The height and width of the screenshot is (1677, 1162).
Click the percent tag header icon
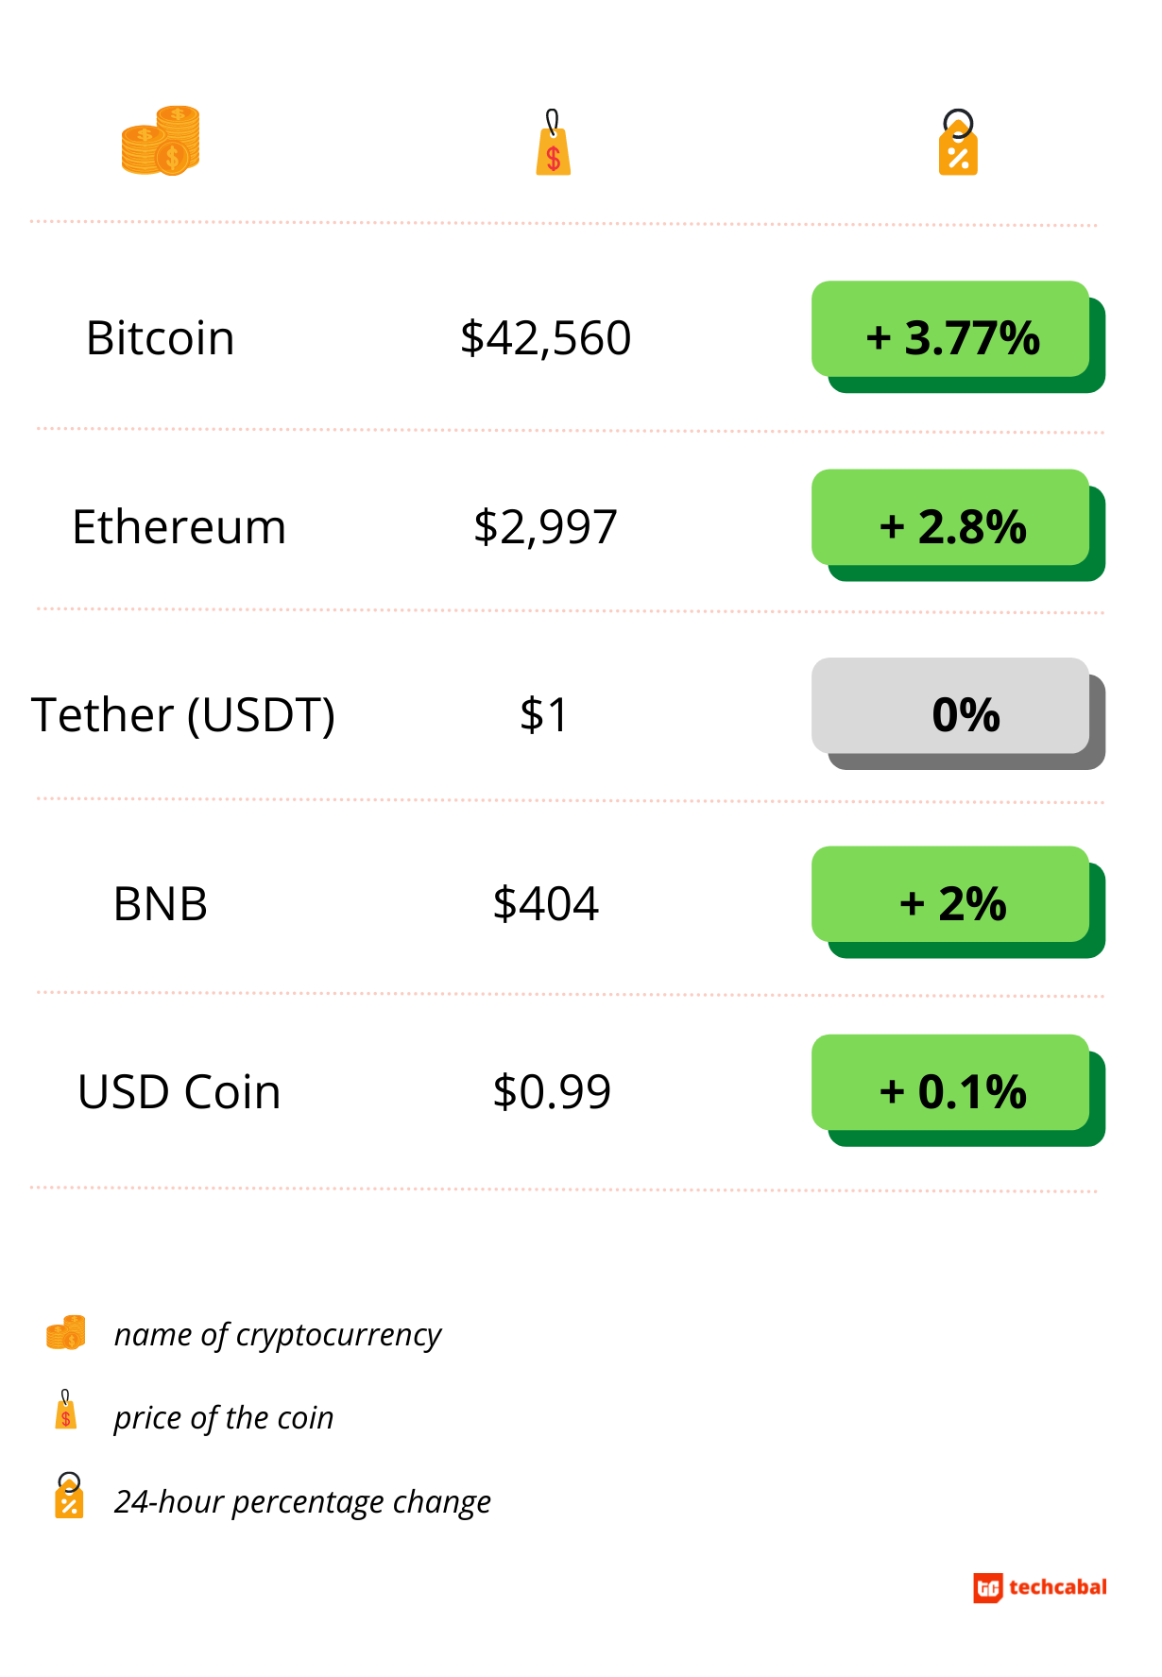[957, 144]
